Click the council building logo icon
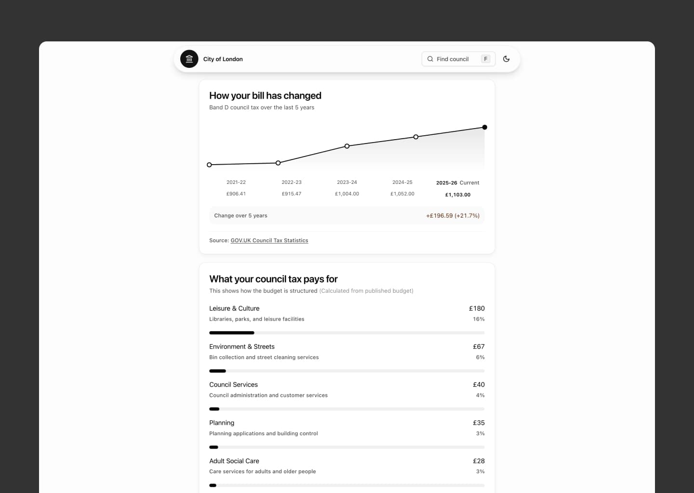694x493 pixels. (x=189, y=59)
